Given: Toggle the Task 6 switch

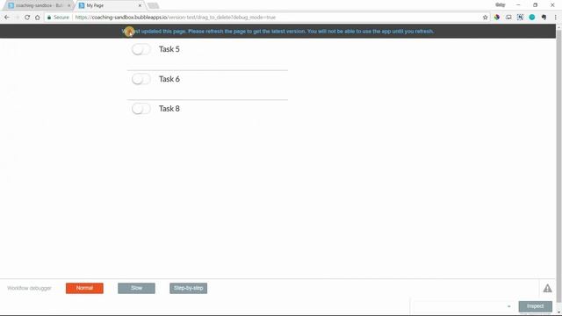Looking at the screenshot, I should 140,79.
